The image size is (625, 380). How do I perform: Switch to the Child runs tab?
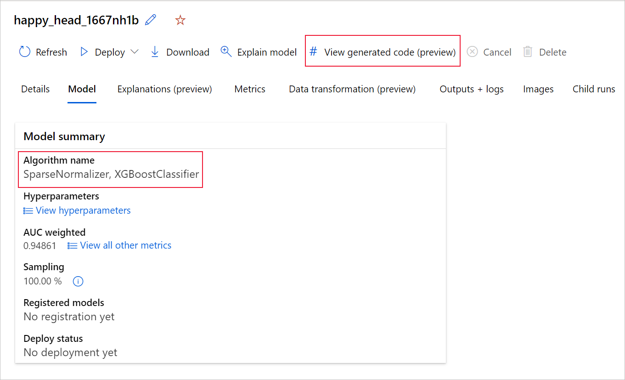pyautogui.click(x=593, y=89)
